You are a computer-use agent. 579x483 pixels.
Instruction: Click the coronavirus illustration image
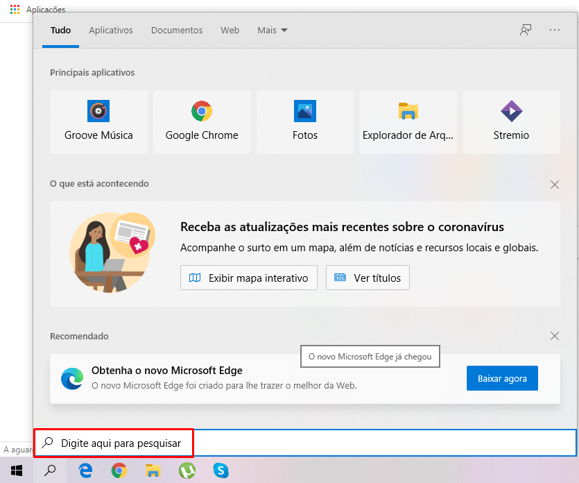click(x=112, y=253)
